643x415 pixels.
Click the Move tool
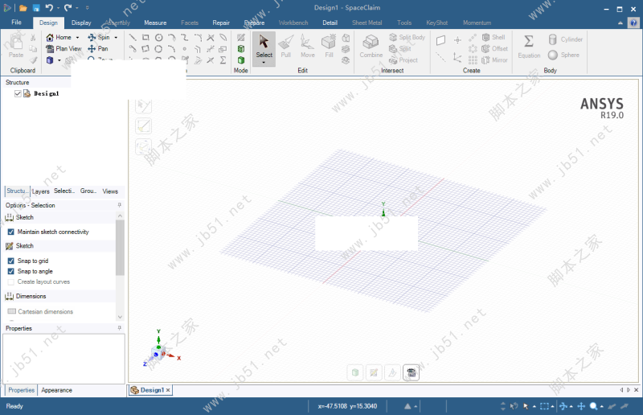[x=308, y=46]
